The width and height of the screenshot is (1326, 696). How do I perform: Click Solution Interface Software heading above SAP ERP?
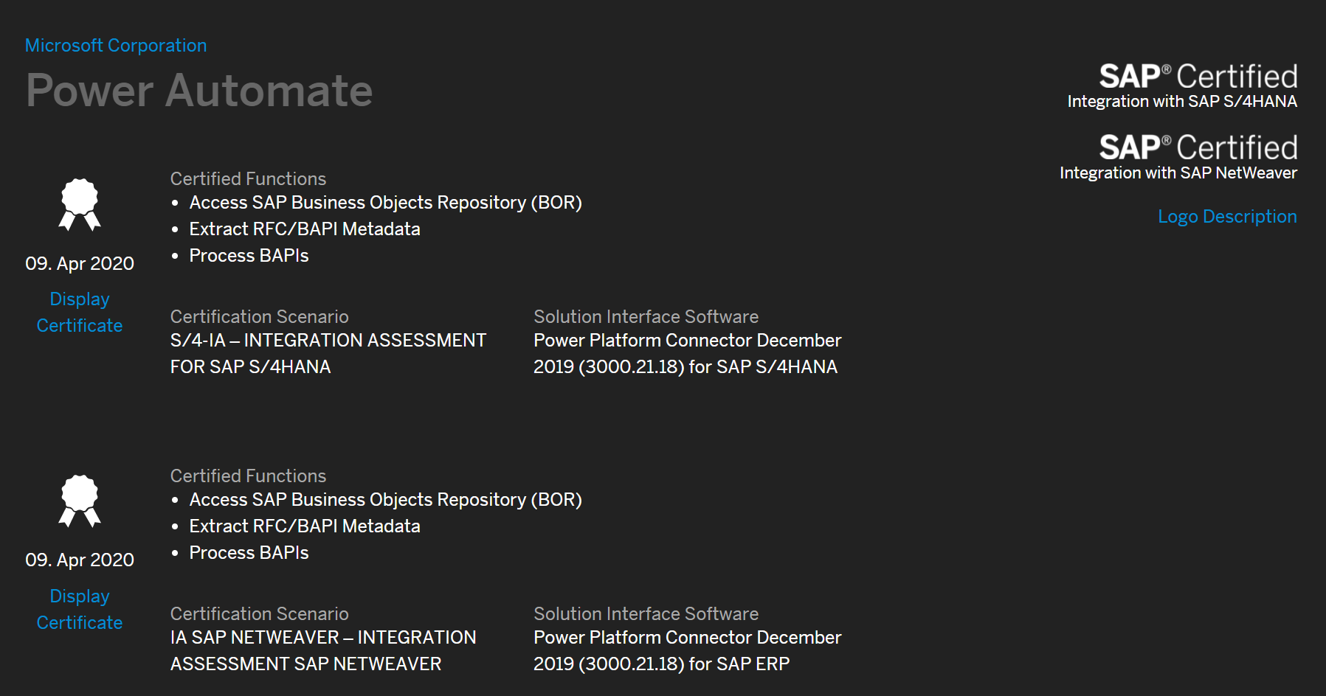[646, 614]
